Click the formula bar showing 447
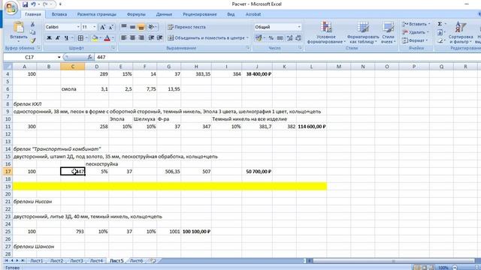The height and width of the screenshot is (270, 481). point(287,57)
